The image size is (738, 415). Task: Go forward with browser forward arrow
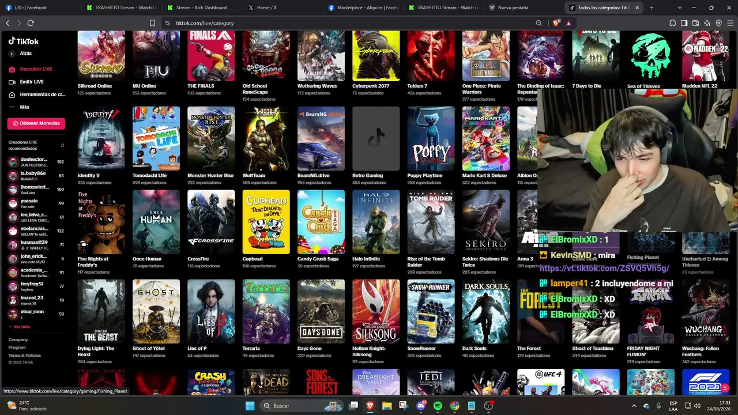click(x=18, y=23)
